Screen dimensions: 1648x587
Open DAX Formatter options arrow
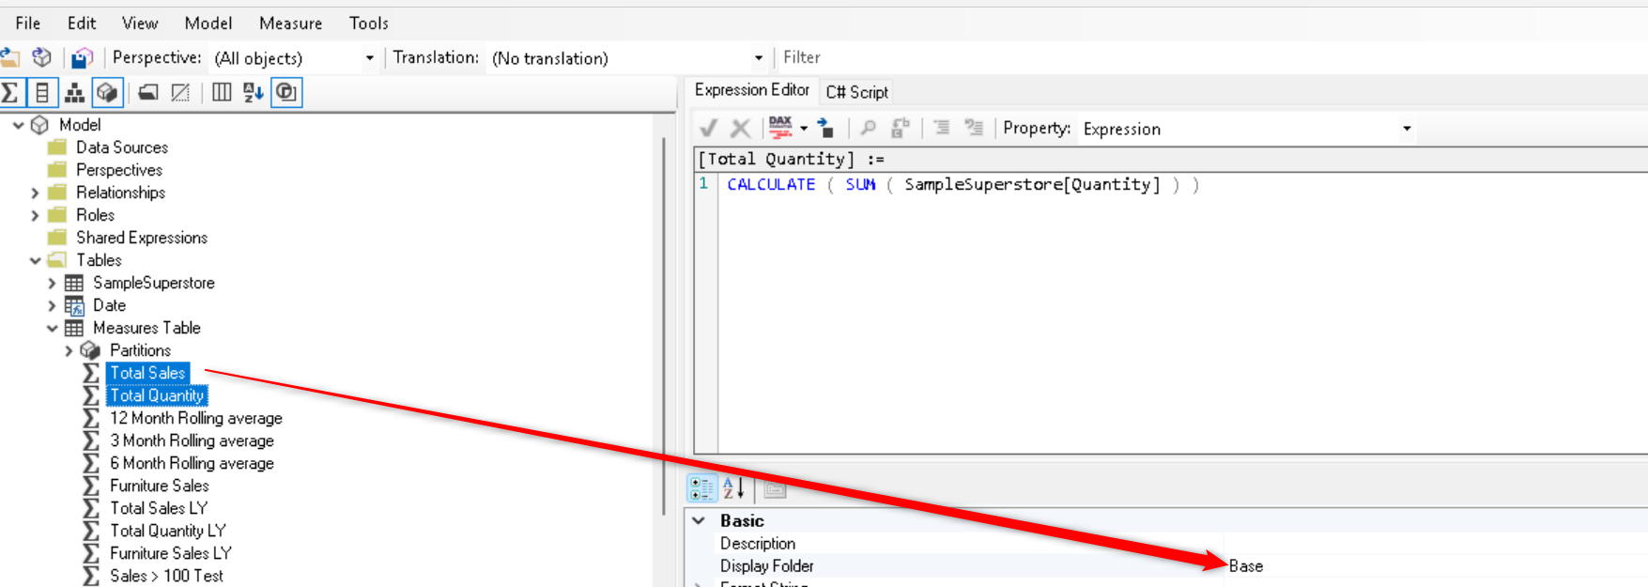(804, 129)
